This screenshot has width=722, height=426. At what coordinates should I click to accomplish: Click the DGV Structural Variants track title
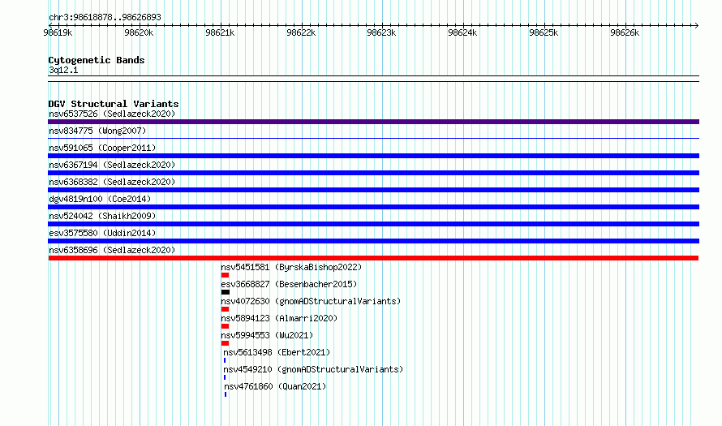(x=114, y=104)
